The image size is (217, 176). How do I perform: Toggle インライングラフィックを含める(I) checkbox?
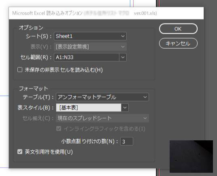[59, 129]
